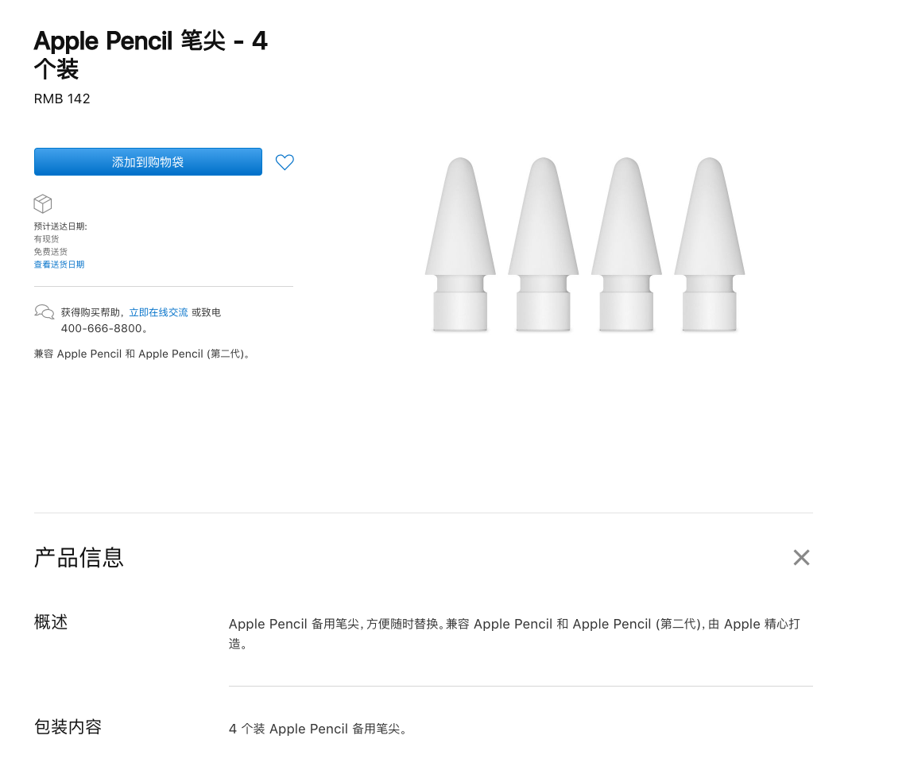Click the first Apple Pencil tip image
The image size is (910, 770).
460,244
